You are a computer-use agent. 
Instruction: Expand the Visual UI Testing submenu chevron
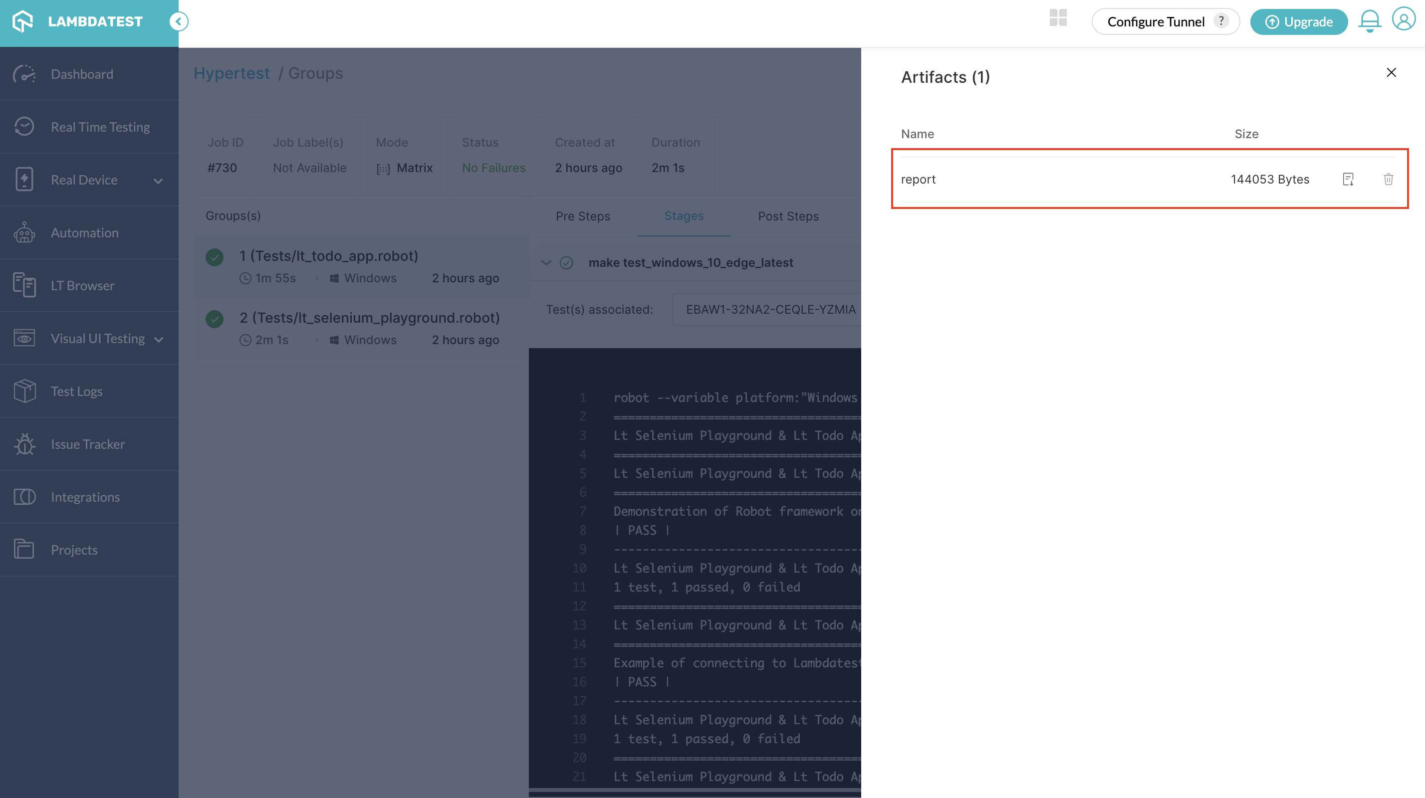click(x=159, y=340)
